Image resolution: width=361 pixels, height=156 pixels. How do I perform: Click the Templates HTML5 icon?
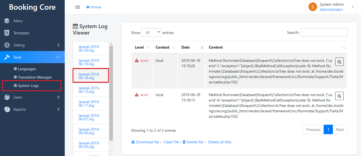pos(7,33)
